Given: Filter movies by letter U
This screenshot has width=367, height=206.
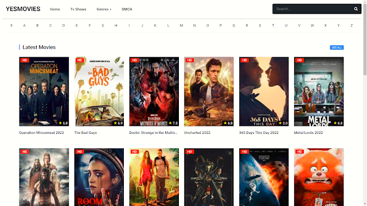Looking at the screenshot, I should click(x=286, y=25).
